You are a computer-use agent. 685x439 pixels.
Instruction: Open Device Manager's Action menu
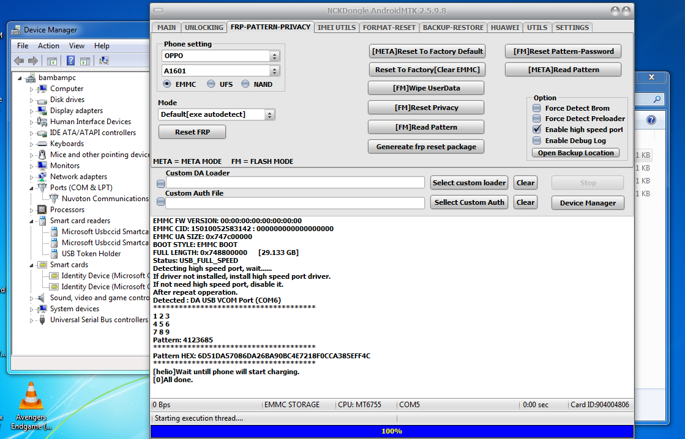click(x=48, y=46)
